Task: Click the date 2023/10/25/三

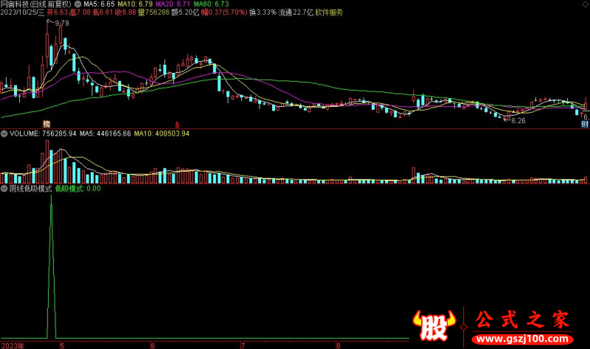Action: click(22, 13)
